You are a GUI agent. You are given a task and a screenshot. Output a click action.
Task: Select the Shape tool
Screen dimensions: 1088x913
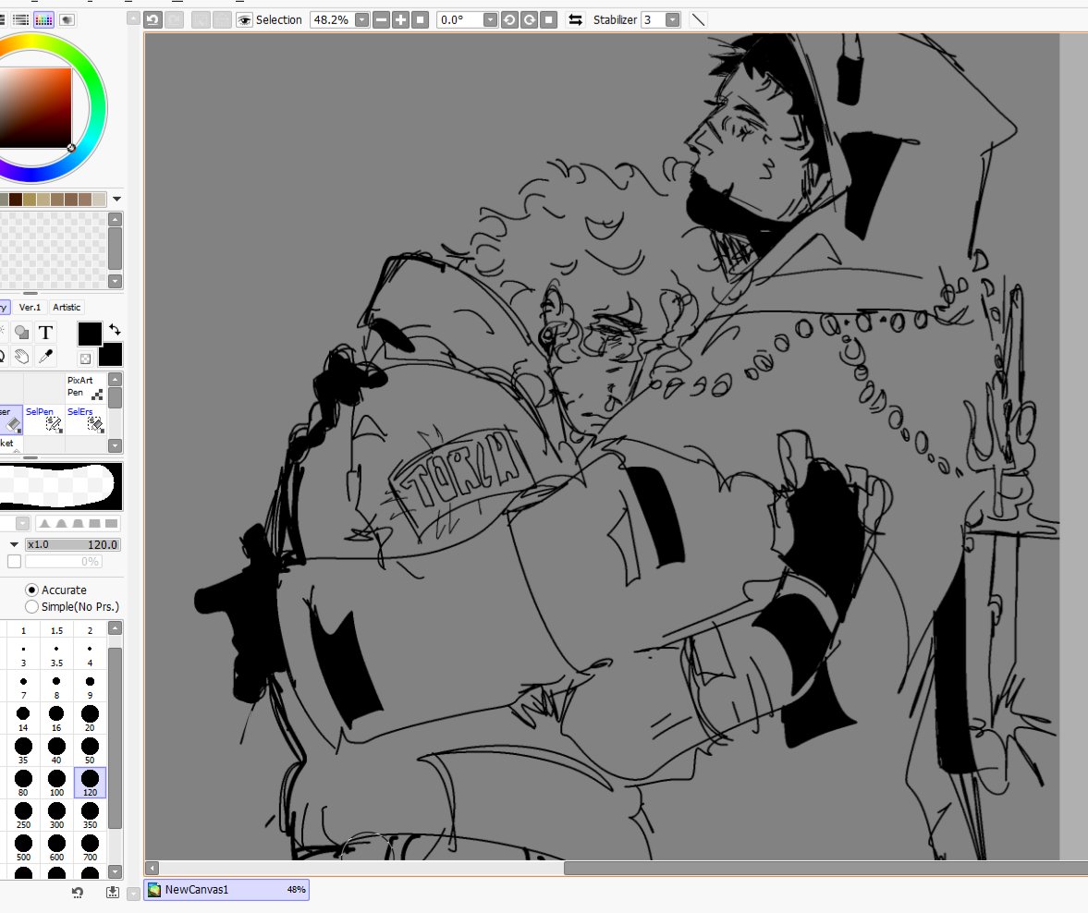click(21, 333)
